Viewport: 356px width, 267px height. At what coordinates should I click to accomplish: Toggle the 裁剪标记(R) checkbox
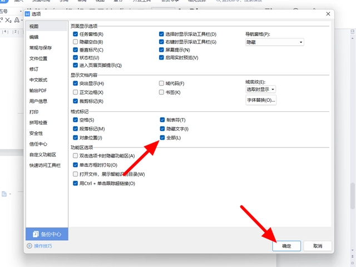(76, 101)
